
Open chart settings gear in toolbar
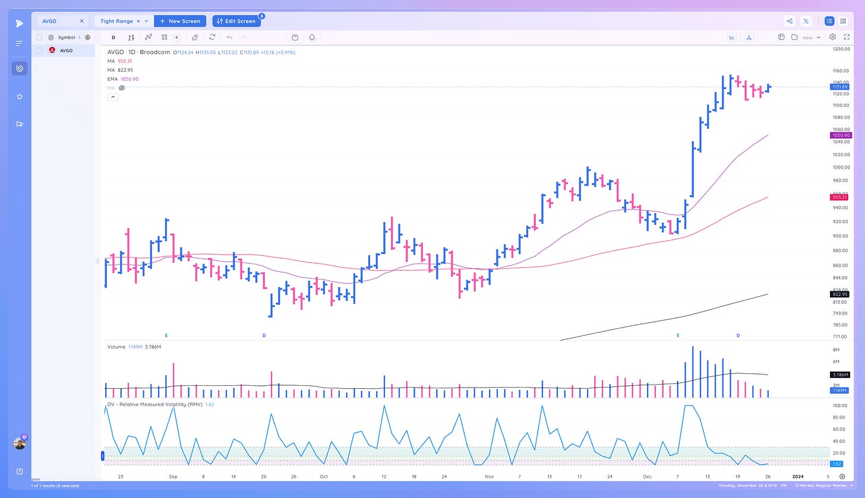(832, 37)
